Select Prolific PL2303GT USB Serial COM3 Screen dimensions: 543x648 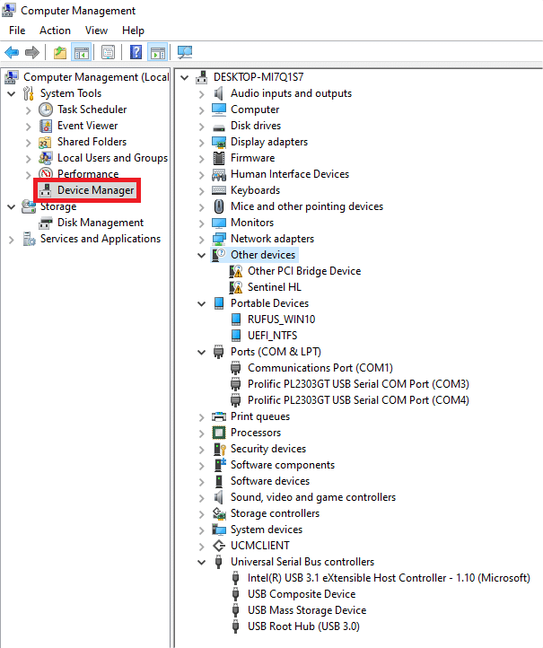point(358,384)
